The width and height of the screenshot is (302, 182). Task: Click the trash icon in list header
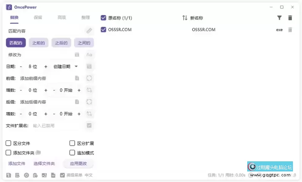pyautogui.click(x=290, y=18)
